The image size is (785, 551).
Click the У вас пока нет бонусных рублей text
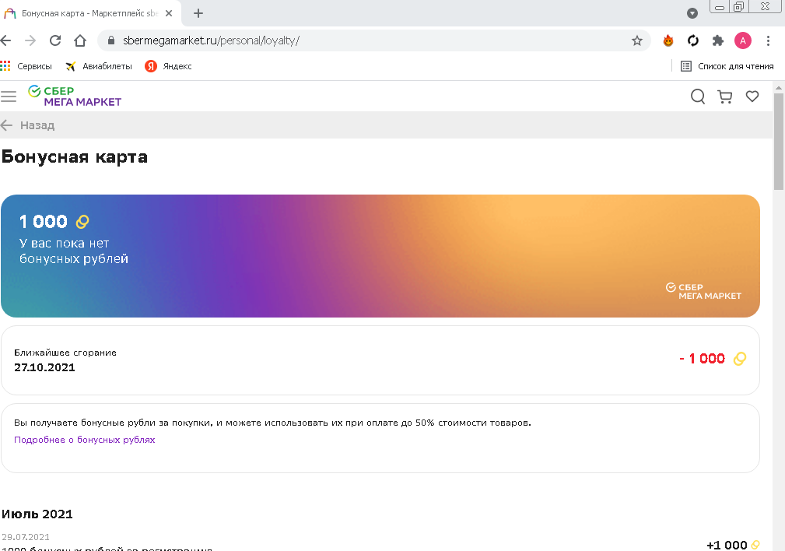[74, 251]
